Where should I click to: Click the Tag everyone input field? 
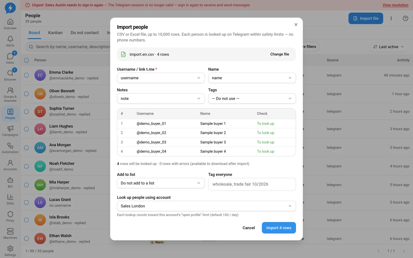click(252, 184)
